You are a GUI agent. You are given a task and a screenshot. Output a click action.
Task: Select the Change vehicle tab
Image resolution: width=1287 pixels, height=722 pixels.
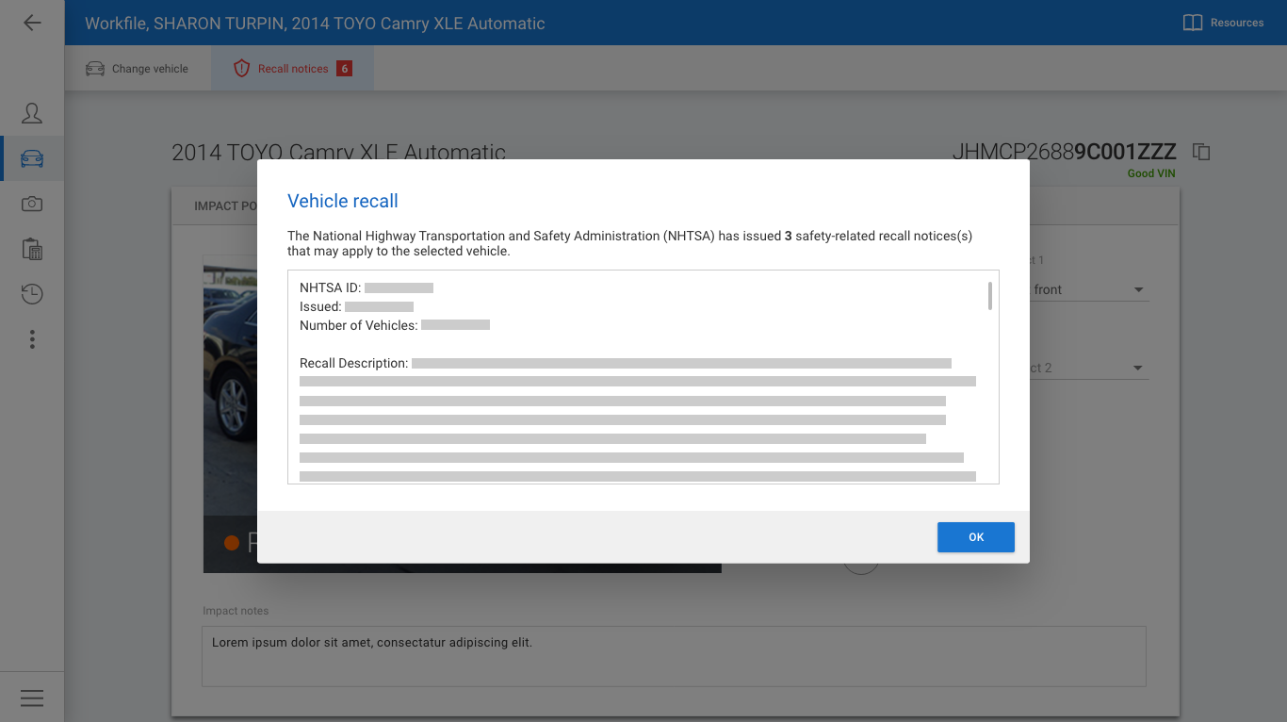pyautogui.click(x=138, y=69)
